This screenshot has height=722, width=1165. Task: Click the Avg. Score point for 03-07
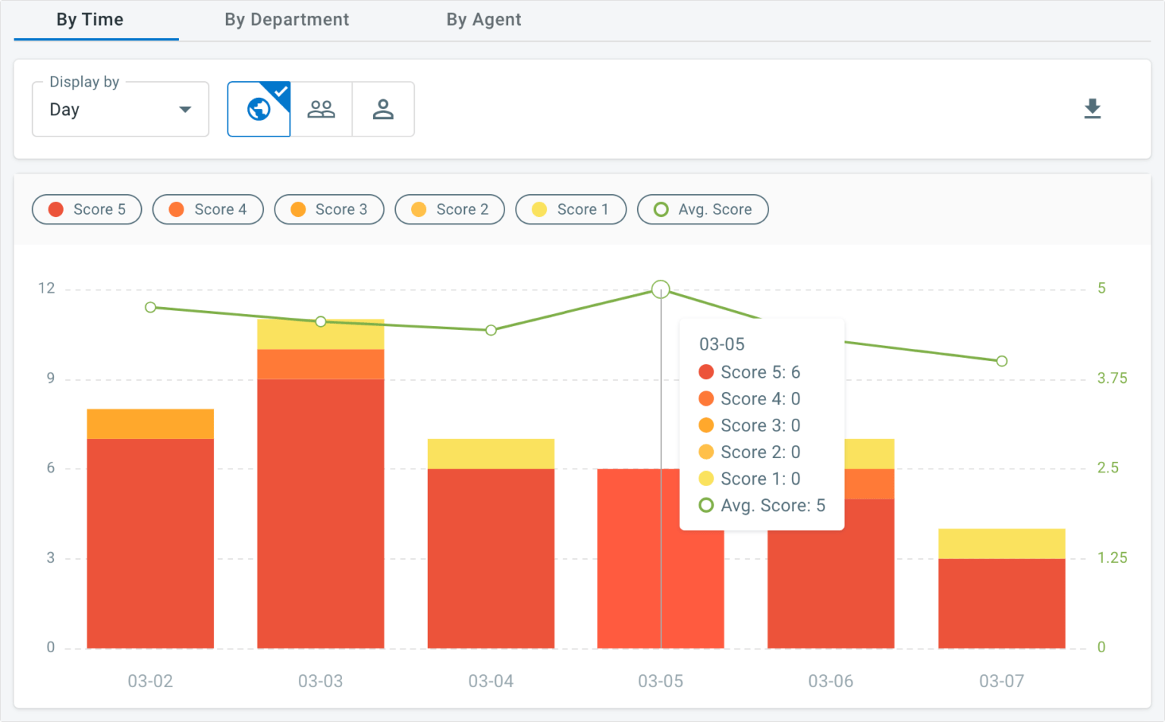point(1001,361)
